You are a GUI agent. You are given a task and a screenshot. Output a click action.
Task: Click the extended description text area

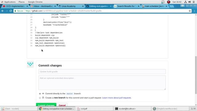(x=102, y=83)
